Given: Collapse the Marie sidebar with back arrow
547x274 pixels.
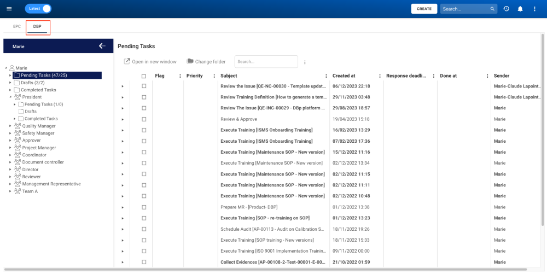Looking at the screenshot, I should pos(102,46).
